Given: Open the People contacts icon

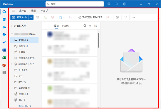Looking at the screenshot, I should coord(4,27).
